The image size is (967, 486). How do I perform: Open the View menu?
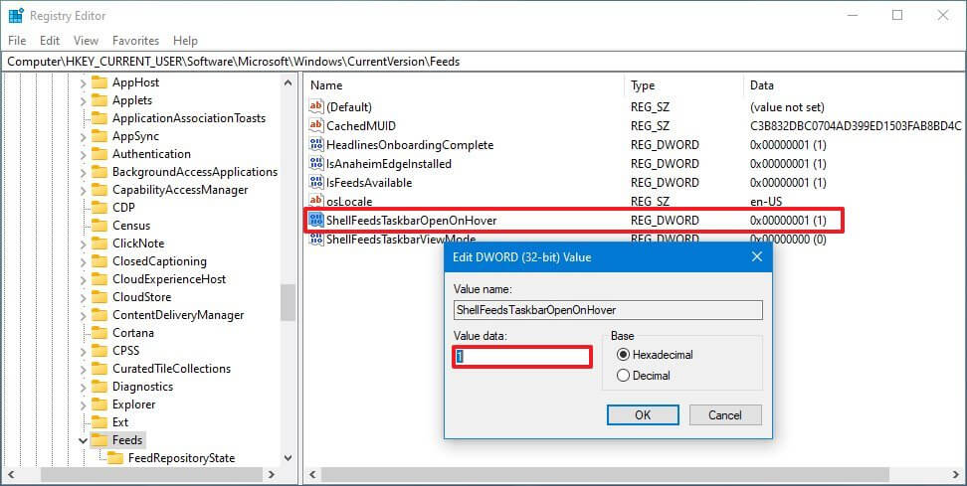[x=86, y=41]
